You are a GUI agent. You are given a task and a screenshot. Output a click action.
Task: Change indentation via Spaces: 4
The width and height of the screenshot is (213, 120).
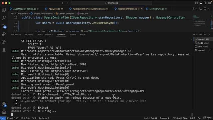pyautogui.click(x=164, y=118)
